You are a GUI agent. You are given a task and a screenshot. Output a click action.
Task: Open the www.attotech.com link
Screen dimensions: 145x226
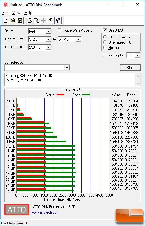click(45, 212)
